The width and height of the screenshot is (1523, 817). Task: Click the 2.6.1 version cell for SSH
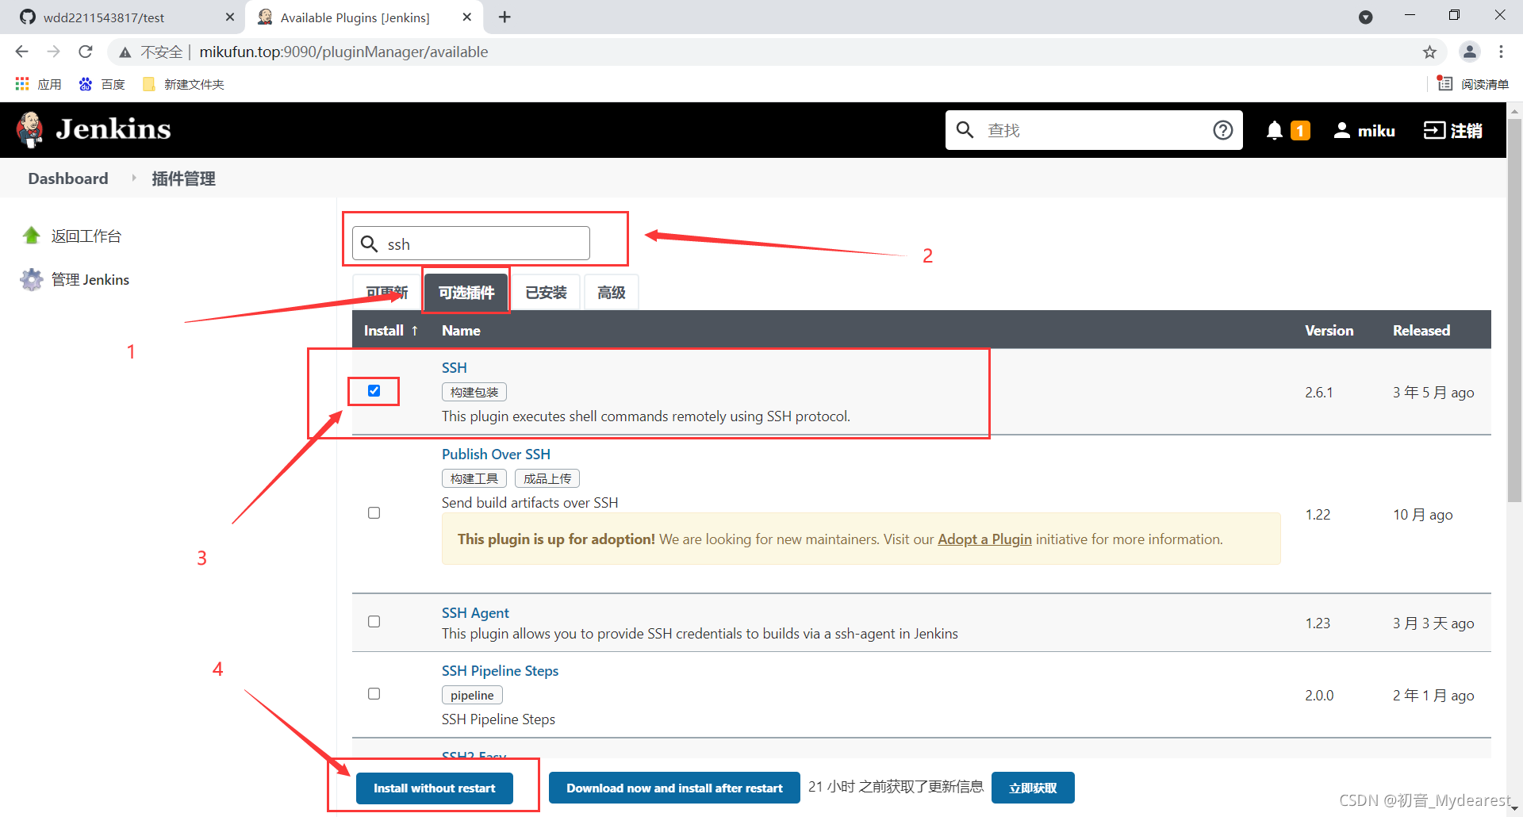pyautogui.click(x=1318, y=392)
